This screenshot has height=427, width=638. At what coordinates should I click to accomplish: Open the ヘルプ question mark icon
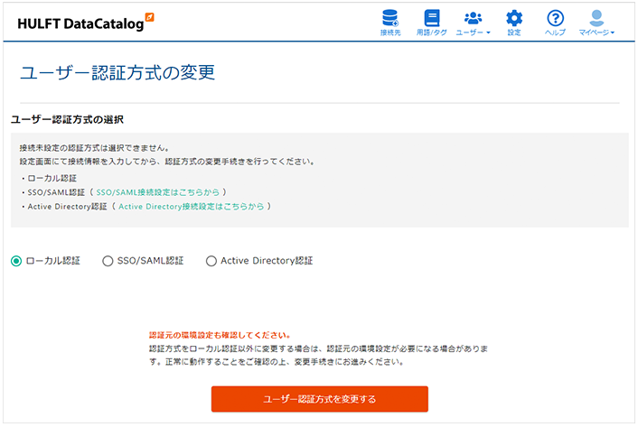556,17
